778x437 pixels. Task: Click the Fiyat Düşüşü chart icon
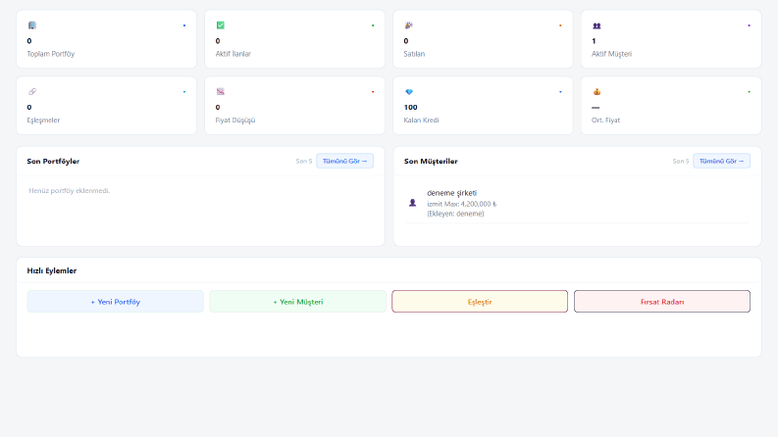221,92
